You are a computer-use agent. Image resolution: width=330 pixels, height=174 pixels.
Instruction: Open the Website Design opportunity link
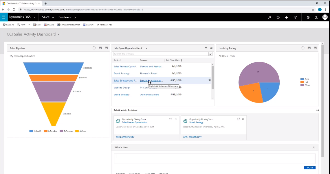122,88
